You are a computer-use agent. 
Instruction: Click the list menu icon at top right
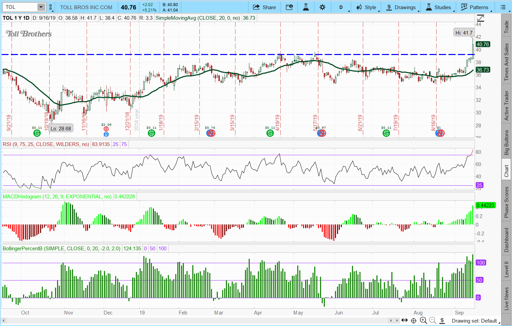pos(503,7)
